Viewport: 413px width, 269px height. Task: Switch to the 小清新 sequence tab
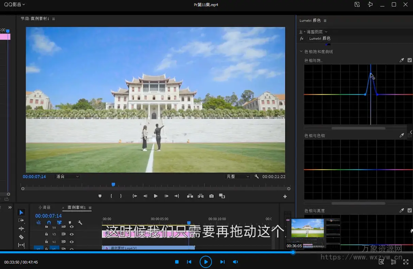(x=44, y=207)
